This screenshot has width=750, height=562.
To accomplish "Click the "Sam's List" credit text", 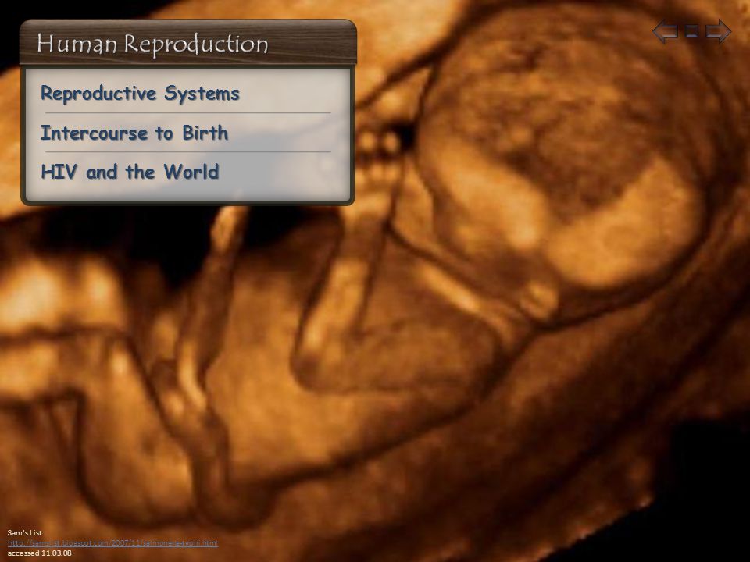I will click(25, 532).
